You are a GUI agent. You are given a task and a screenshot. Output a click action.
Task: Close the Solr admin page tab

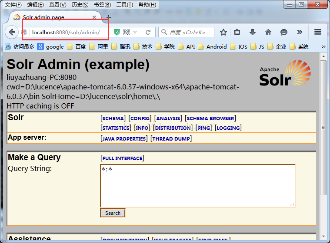pos(94,17)
